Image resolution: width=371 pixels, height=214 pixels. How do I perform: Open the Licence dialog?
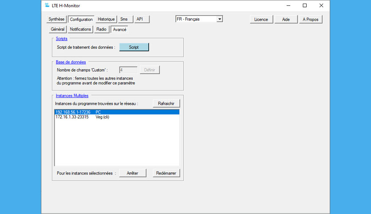261,19
